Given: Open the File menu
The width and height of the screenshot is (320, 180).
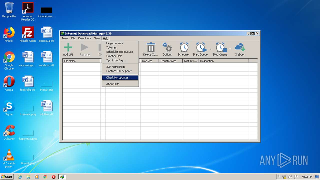Looking at the screenshot, I should 73,38.
